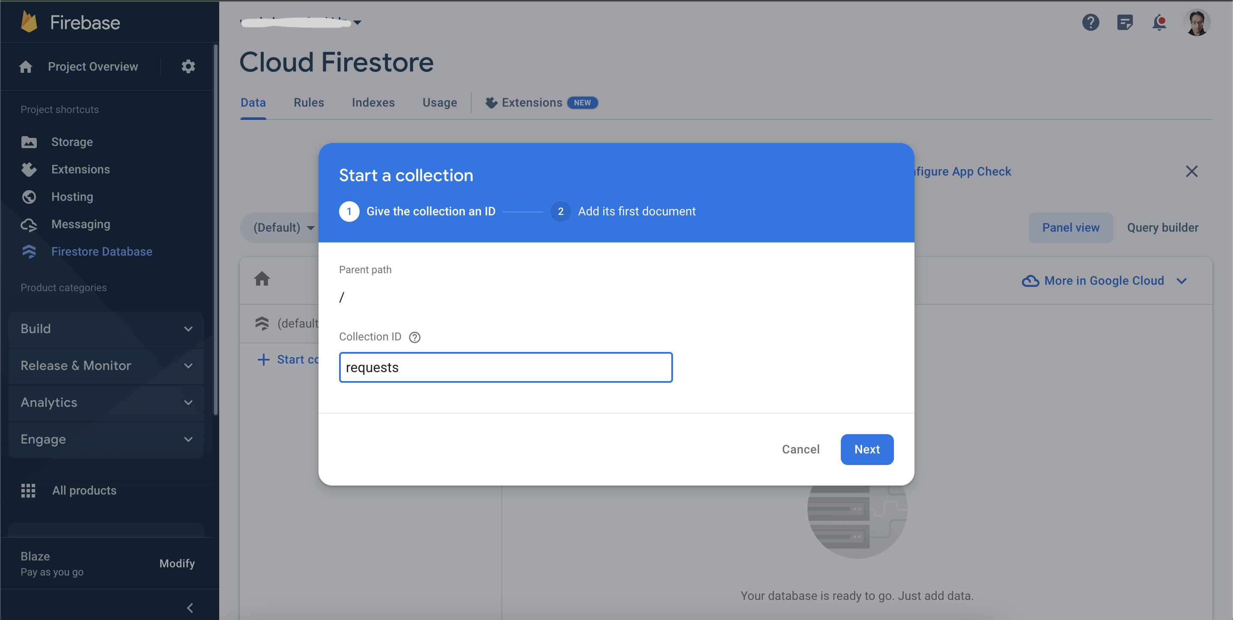Screen dimensions: 1233x620
Task: Switch to the Data tab
Action: [253, 102]
